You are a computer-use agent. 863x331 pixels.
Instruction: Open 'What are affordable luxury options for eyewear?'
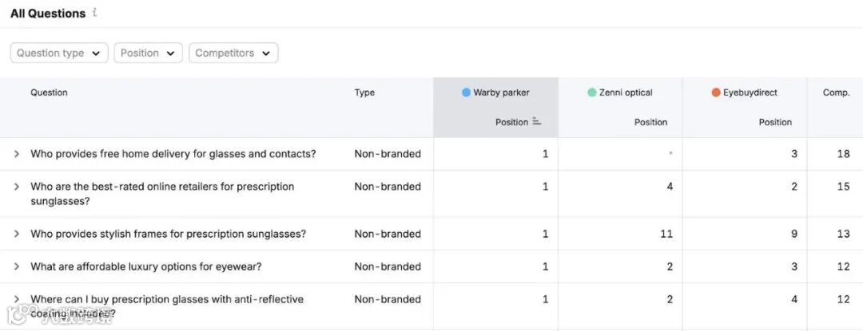click(146, 267)
